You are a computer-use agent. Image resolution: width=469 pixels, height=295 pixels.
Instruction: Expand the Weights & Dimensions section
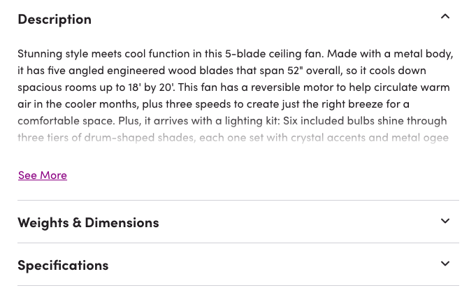pos(238,222)
